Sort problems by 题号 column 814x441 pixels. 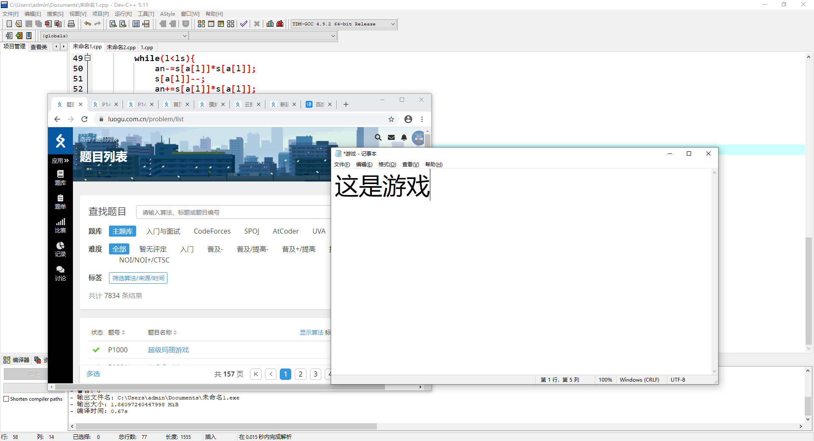click(116, 332)
